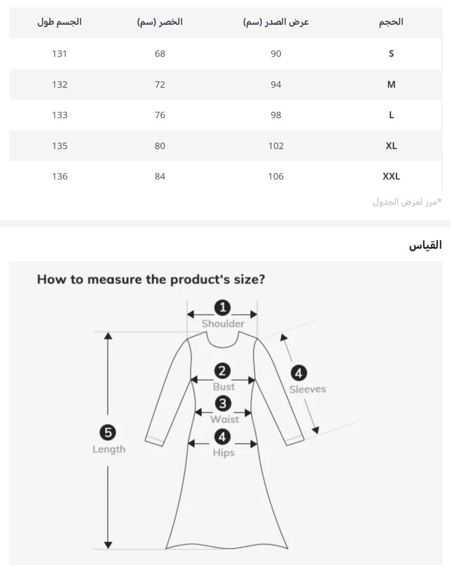Viewport: 451px width, 565px height.
Task: Click the القياس section heading
Action: pyautogui.click(x=425, y=245)
